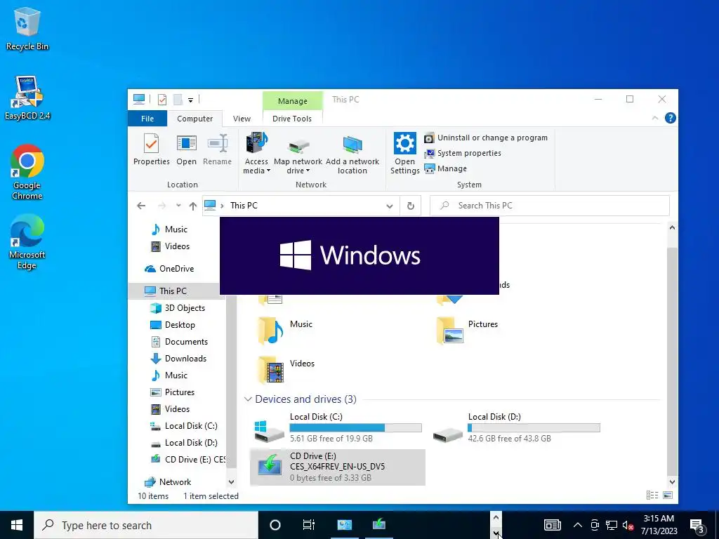Open the notification Action Center
The width and height of the screenshot is (719, 539).
click(697, 526)
